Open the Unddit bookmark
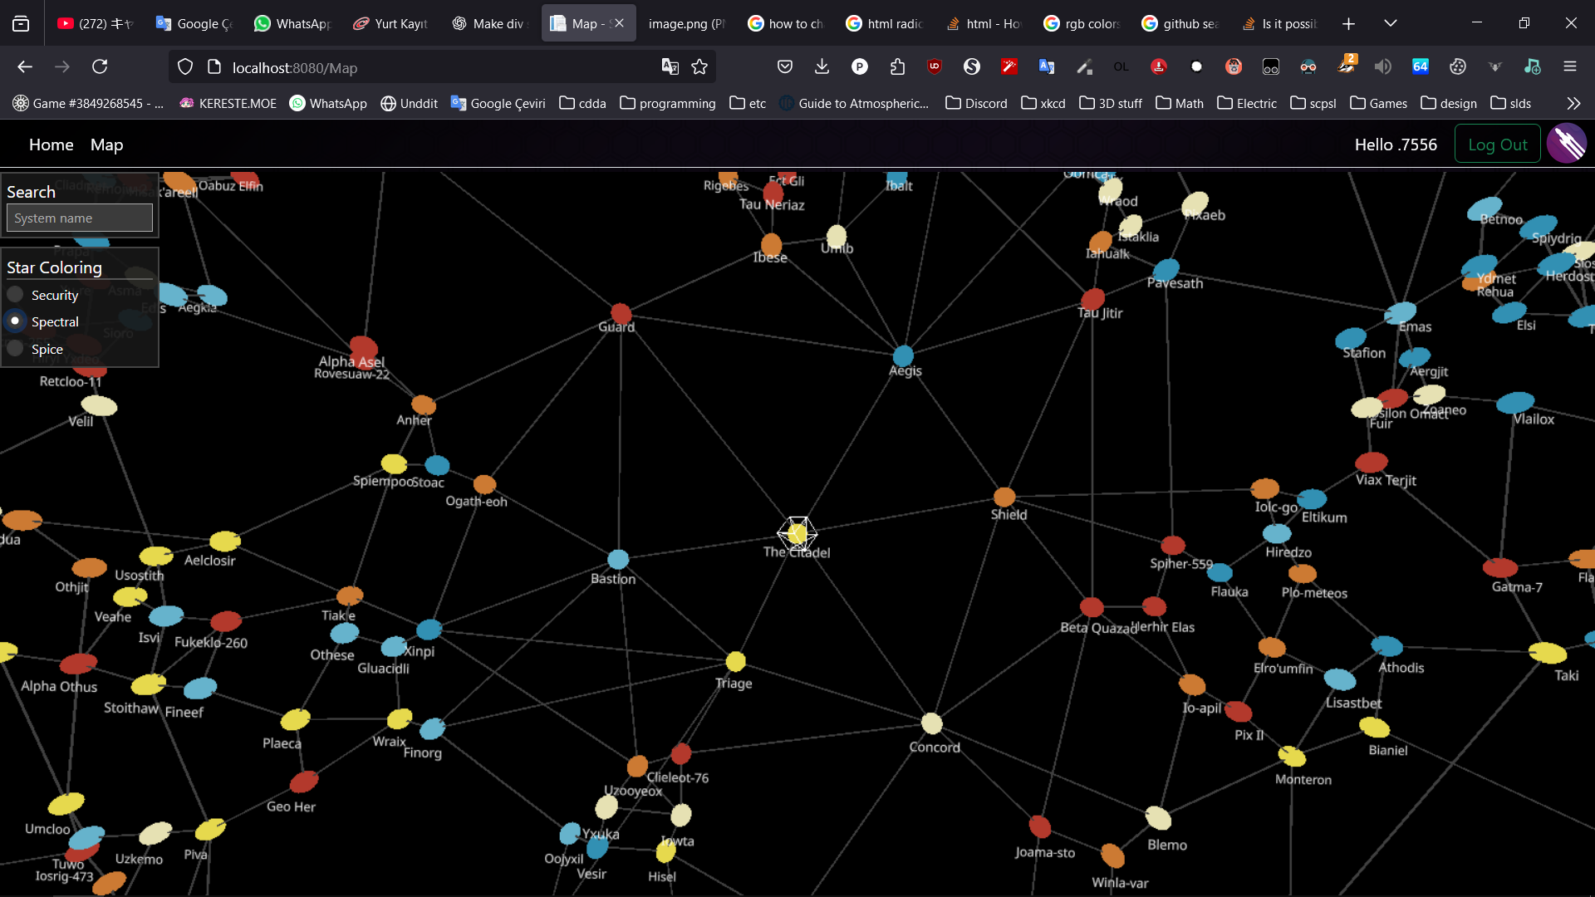 (409, 103)
